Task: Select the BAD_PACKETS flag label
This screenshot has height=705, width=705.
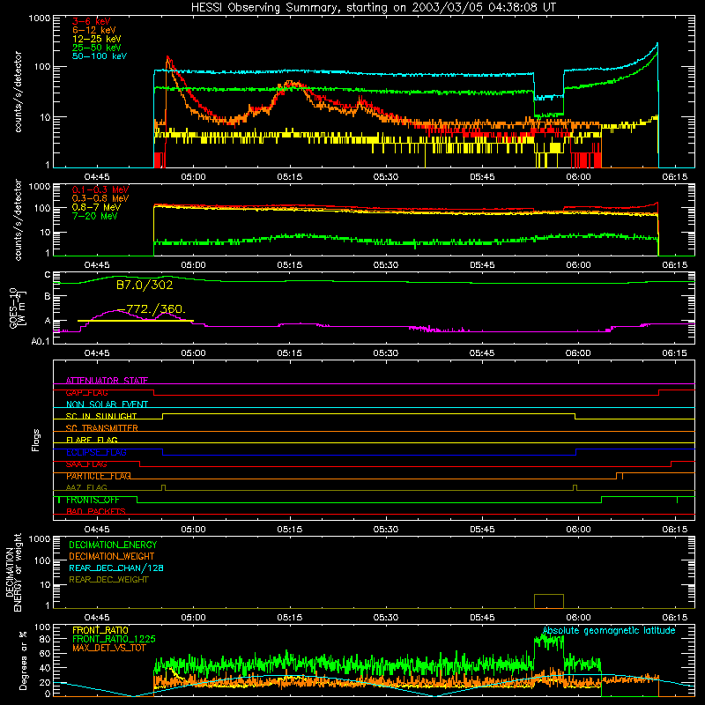Action: pos(96,511)
